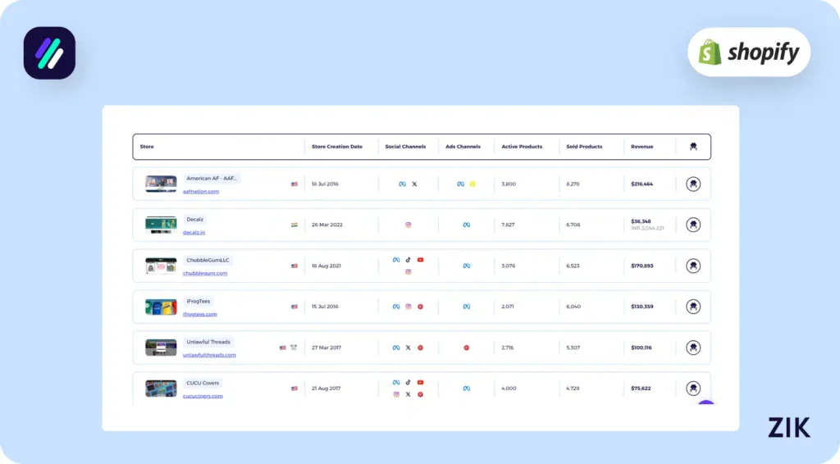Click the "26 Mar 2022" creation date

[326, 225]
